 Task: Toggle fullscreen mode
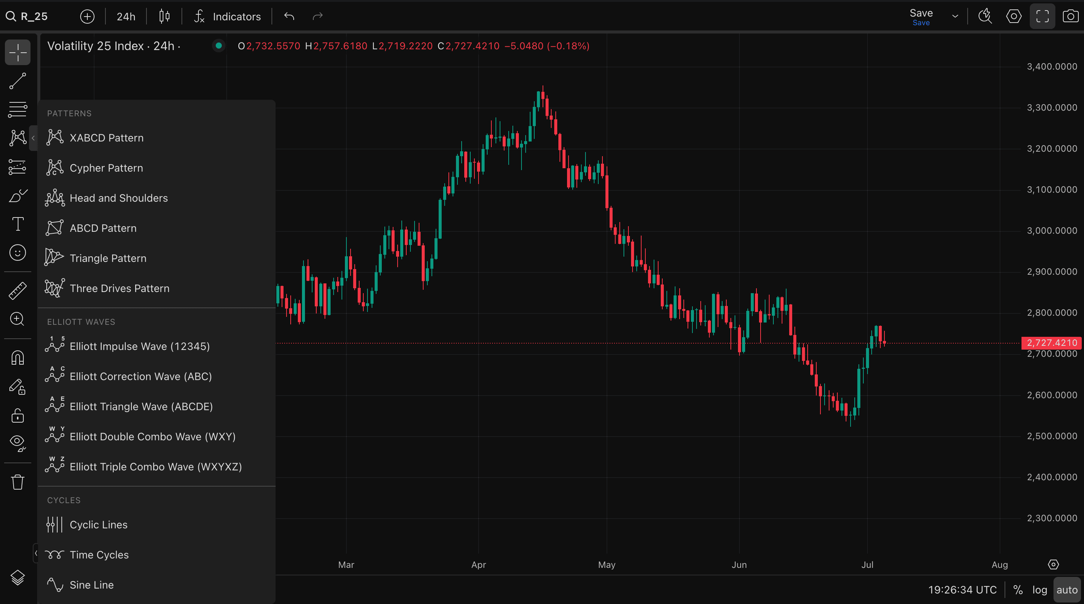point(1042,17)
